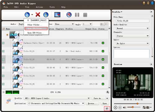Stop the preview playback
155x112 pixels.
click(x=120, y=107)
